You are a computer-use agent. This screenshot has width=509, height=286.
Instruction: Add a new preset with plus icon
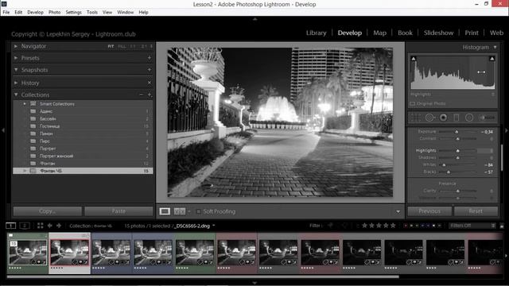150,58
